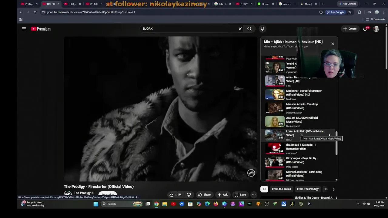Go back in browser history

coord(21,12)
